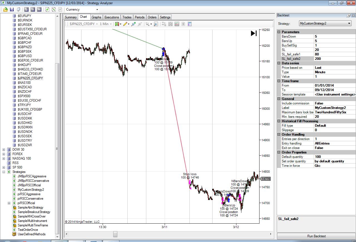Image resolution: width=356 pixels, height=242 pixels.
Task: Click the Run Backtest button
Action: (317, 236)
